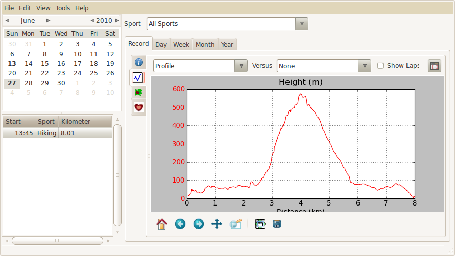
Task: Expand the Profile graph type dropdown
Action: pos(200,66)
